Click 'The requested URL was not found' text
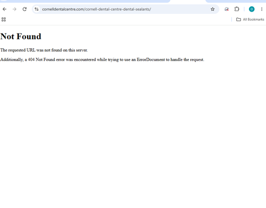The height and width of the screenshot is (208, 266). (44, 50)
